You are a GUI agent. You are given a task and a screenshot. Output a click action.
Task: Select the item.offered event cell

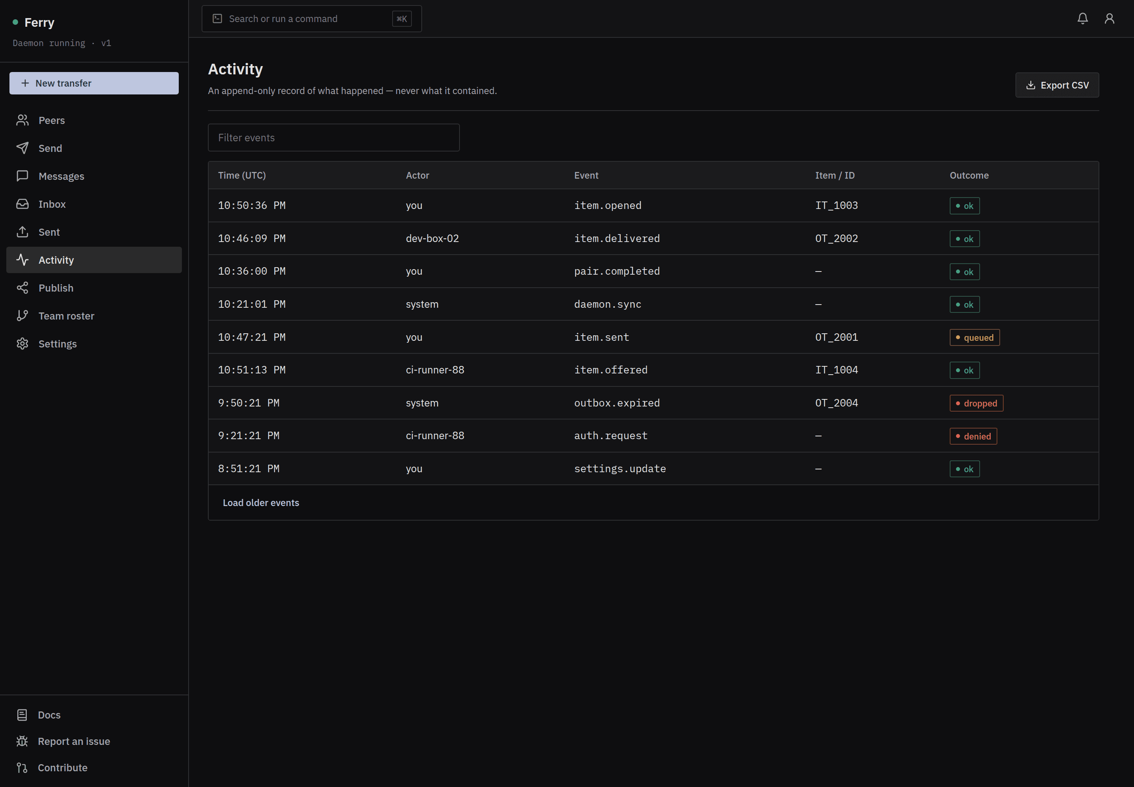click(x=610, y=370)
